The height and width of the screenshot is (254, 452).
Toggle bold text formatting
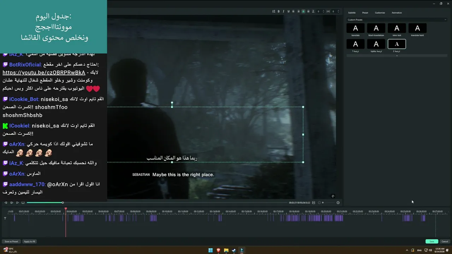click(x=279, y=11)
